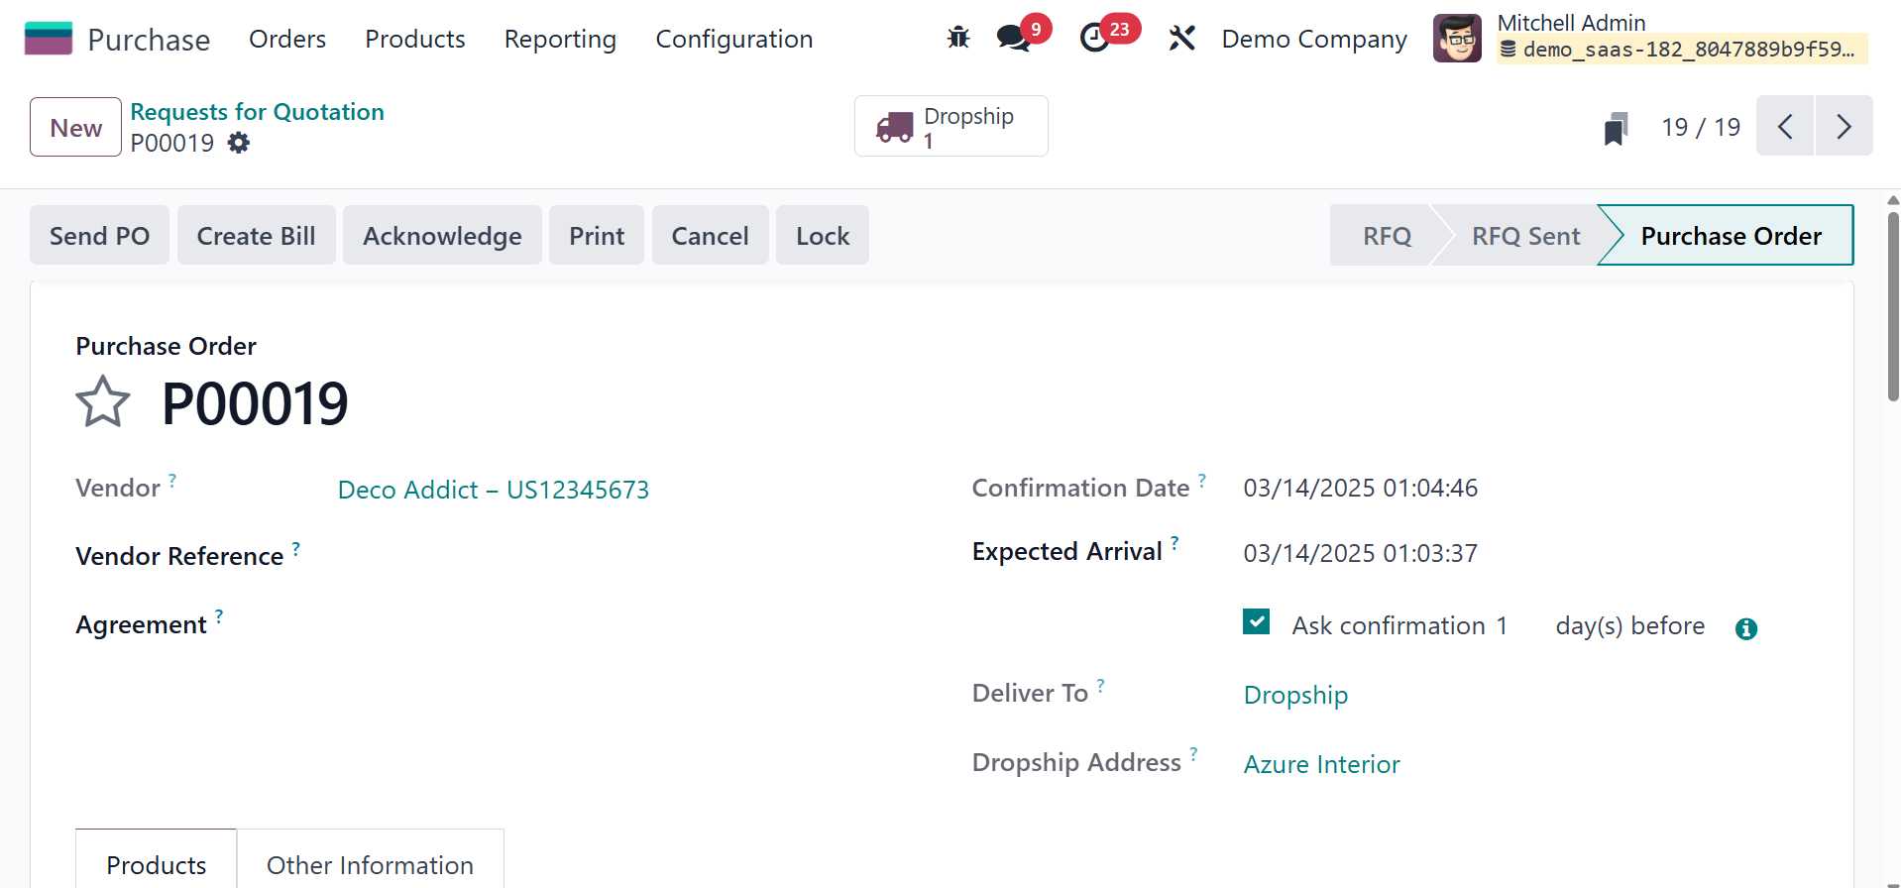Open the activities clock icon

pyautogui.click(x=1094, y=39)
